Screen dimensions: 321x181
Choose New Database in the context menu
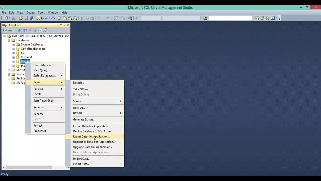pyautogui.click(x=45, y=65)
